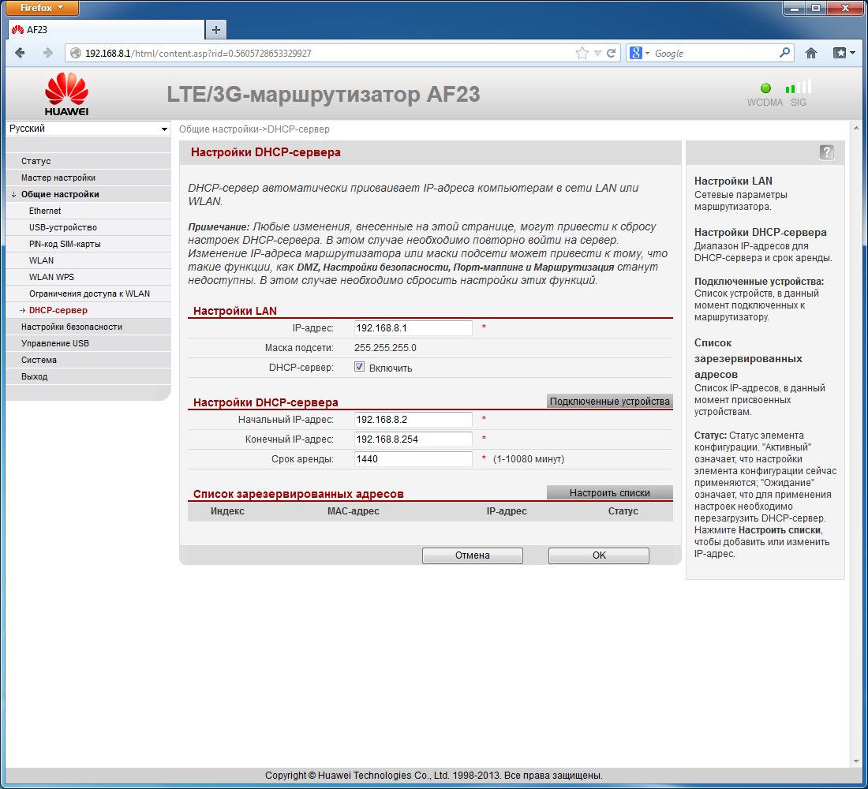Open a new tab with plus button
This screenshot has width=868, height=789.
[x=216, y=30]
